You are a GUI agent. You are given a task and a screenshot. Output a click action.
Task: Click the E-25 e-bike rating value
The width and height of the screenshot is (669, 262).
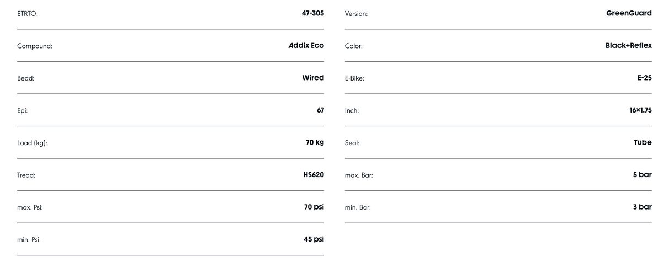point(644,78)
